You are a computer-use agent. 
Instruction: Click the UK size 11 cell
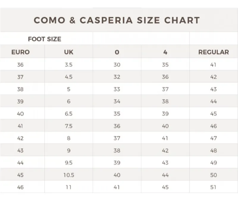pyautogui.click(x=69, y=187)
